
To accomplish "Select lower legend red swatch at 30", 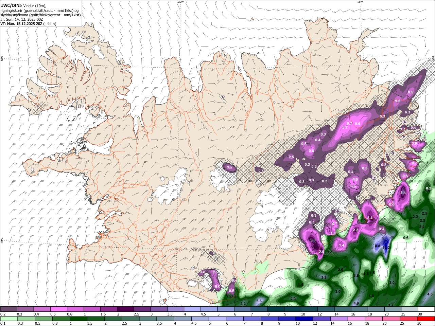I will coord(426,319).
